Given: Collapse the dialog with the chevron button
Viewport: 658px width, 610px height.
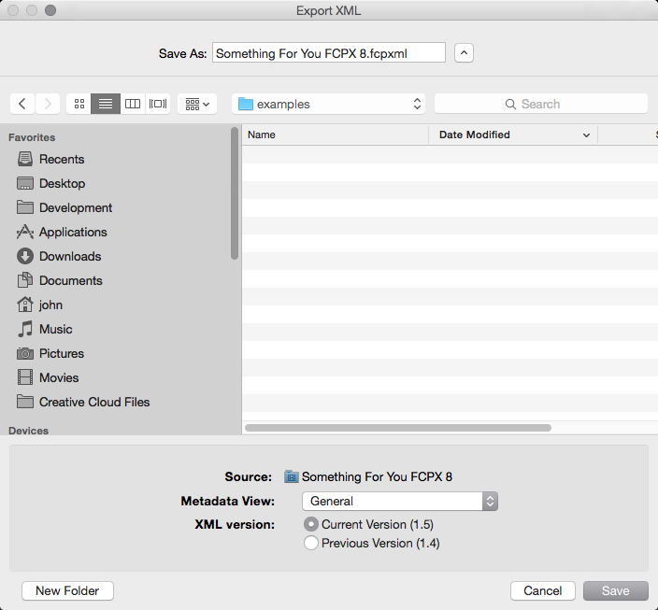Looking at the screenshot, I should click(x=464, y=53).
